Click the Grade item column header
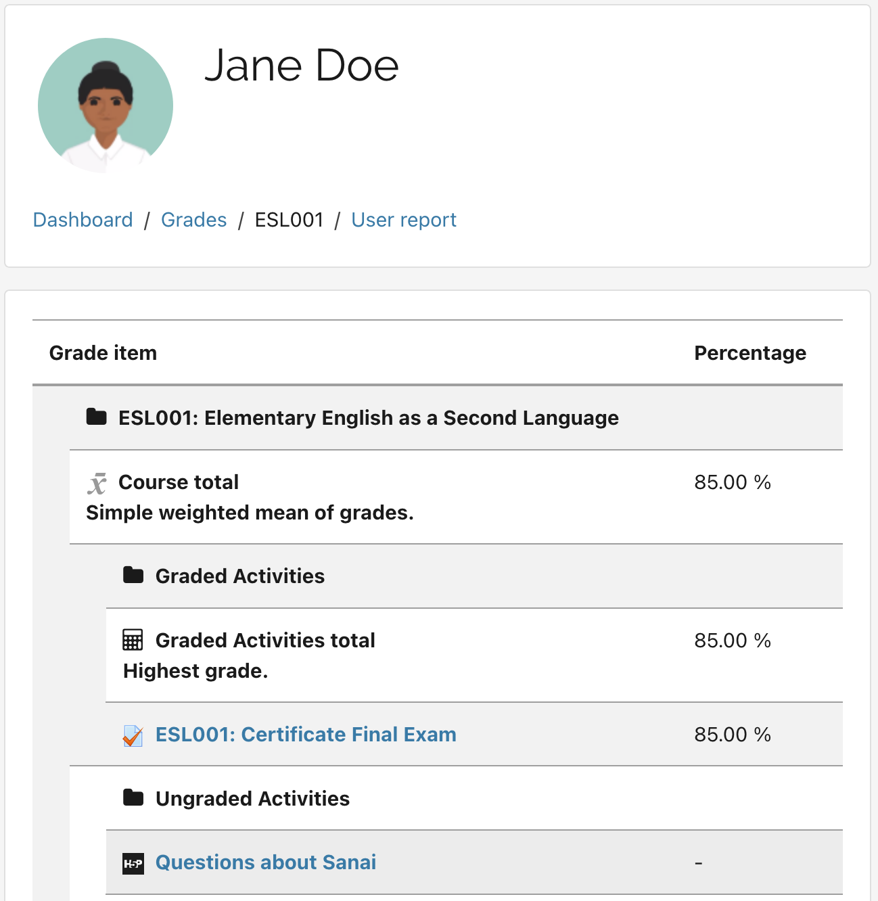This screenshot has height=901, width=878. pyautogui.click(x=103, y=353)
